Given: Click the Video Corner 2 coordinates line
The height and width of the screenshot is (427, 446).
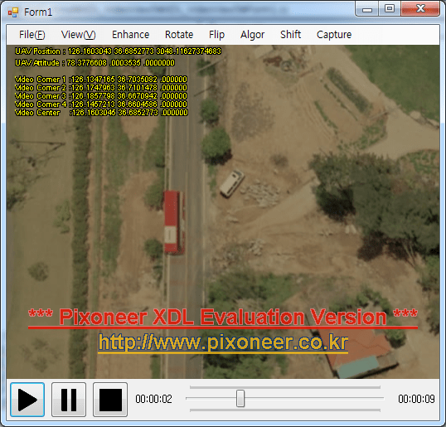Looking at the screenshot, I should [101, 87].
